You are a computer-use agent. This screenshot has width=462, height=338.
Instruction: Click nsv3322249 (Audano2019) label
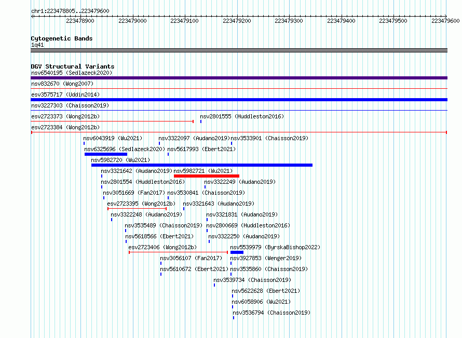[x=240, y=182]
